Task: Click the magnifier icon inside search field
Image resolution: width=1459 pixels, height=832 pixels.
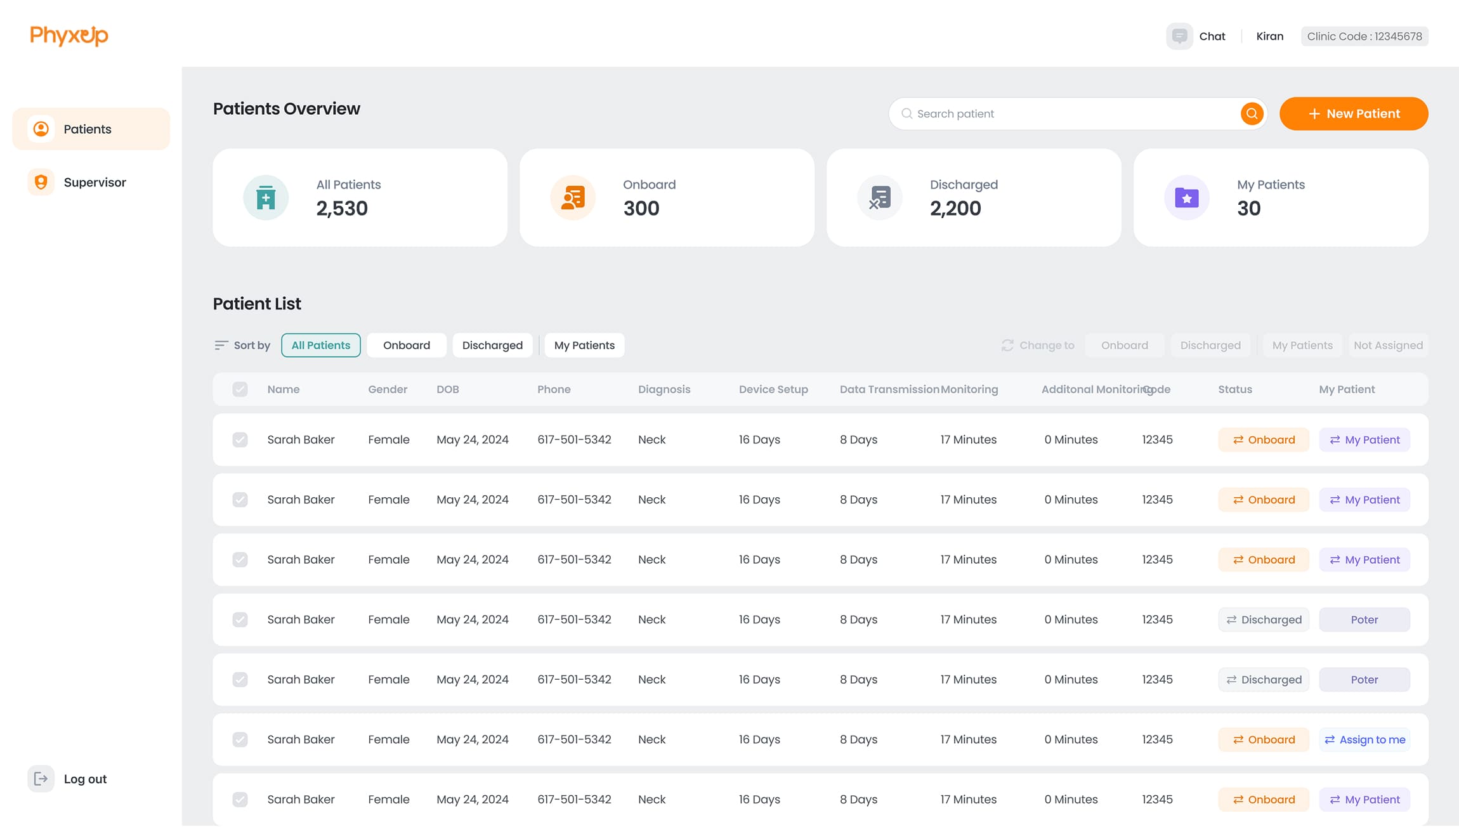Action: (x=906, y=114)
